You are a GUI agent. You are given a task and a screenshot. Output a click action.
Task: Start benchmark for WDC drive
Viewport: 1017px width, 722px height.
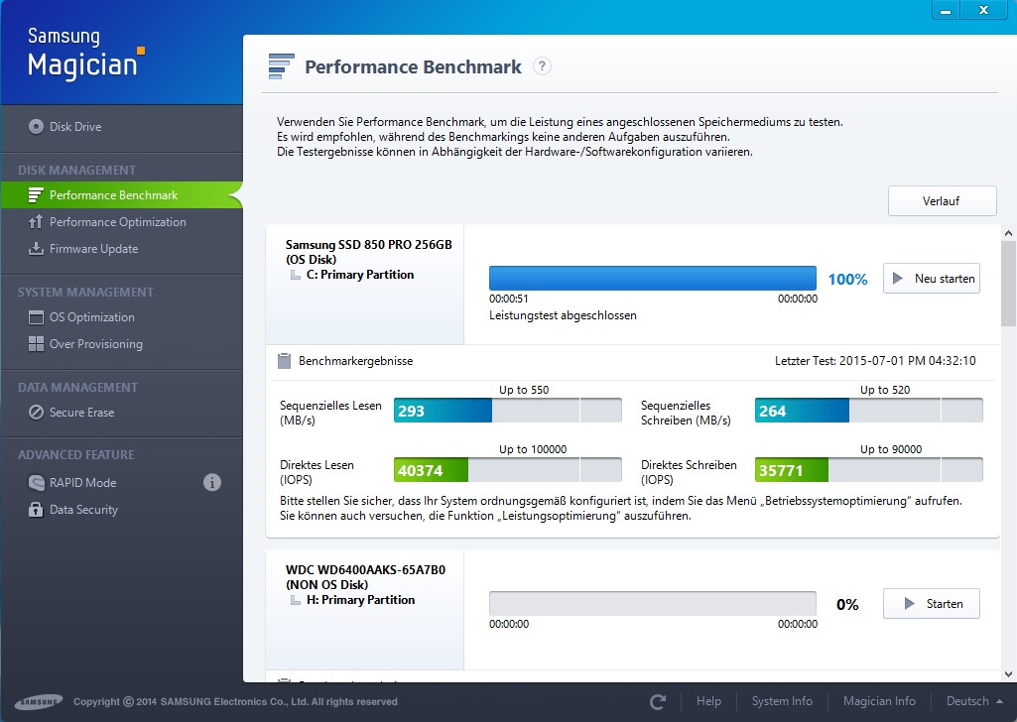[x=932, y=603]
